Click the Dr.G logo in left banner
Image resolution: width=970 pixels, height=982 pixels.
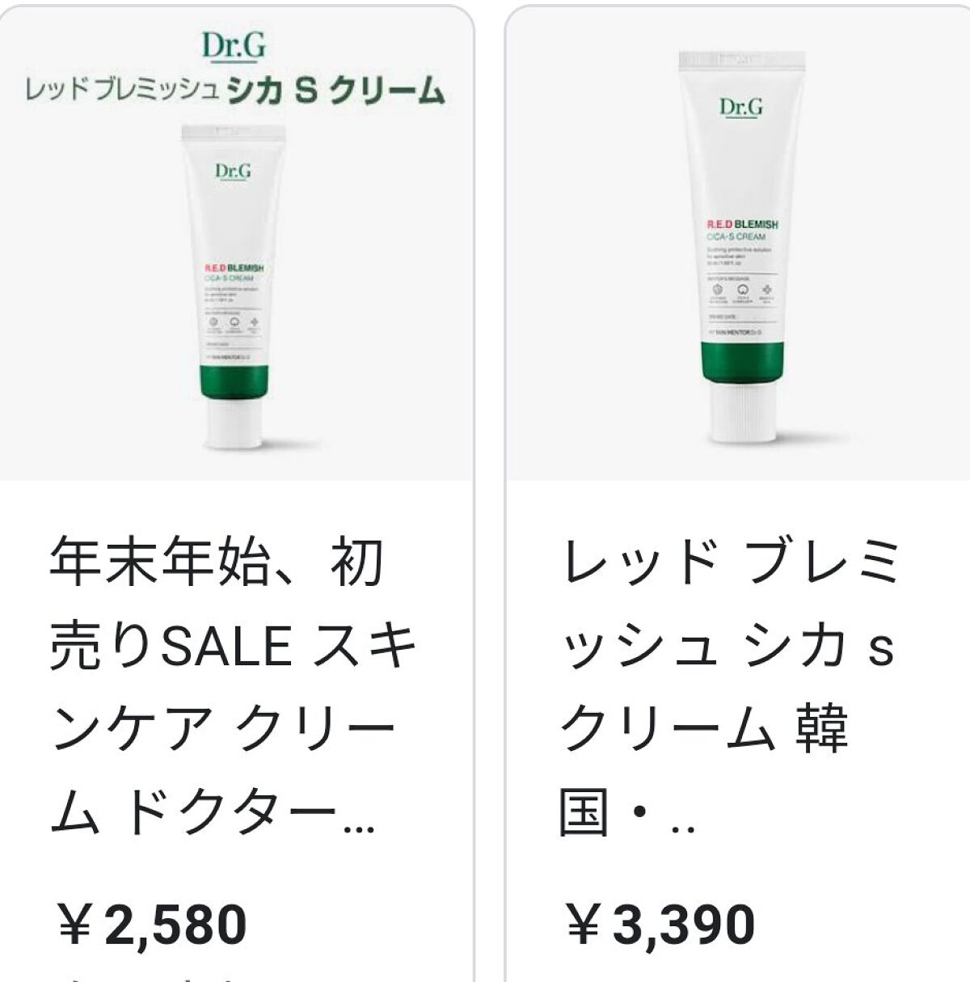pyautogui.click(x=234, y=46)
